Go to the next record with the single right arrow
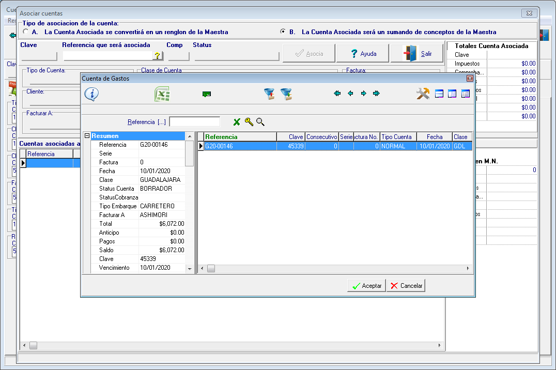 [363, 94]
